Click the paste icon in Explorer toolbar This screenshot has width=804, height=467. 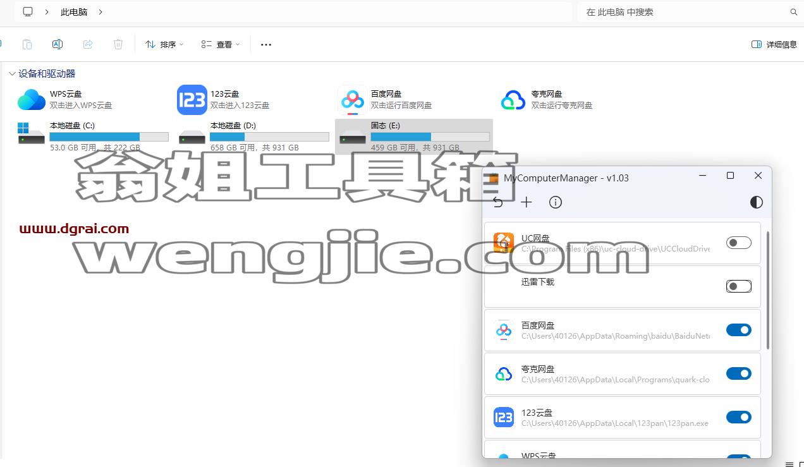click(27, 44)
